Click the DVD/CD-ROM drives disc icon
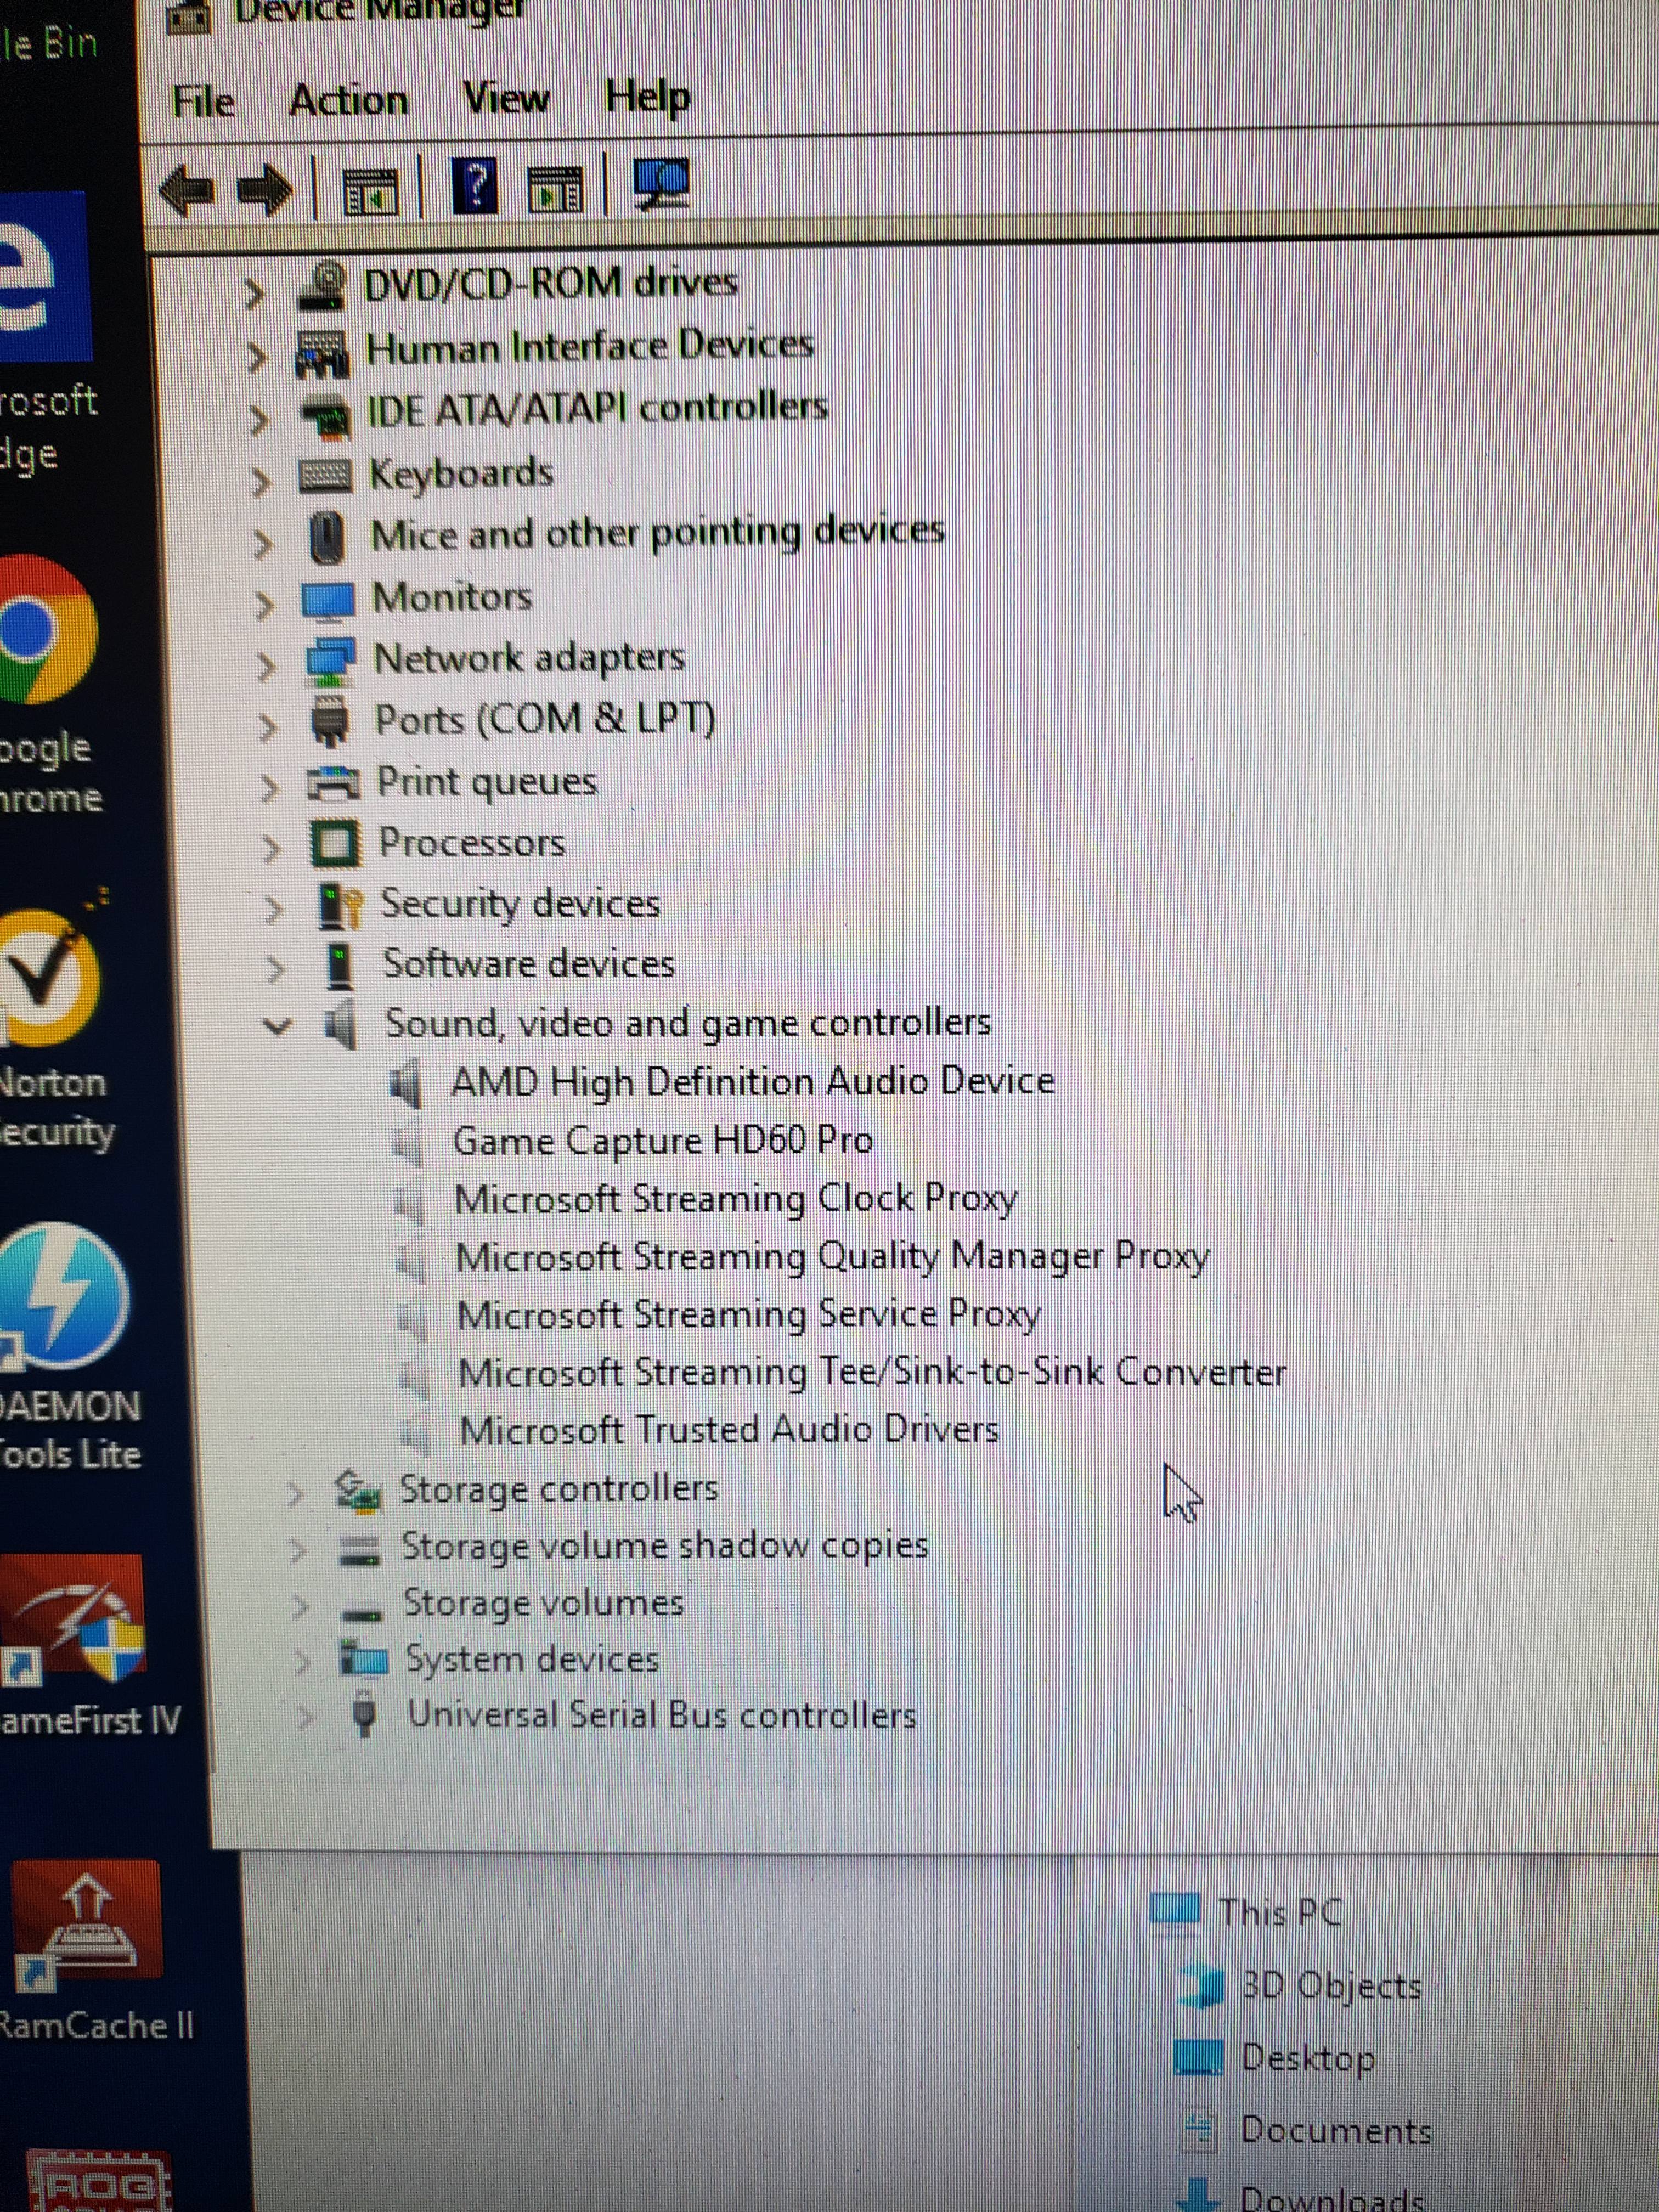The width and height of the screenshot is (1659, 2212). pos(323,286)
